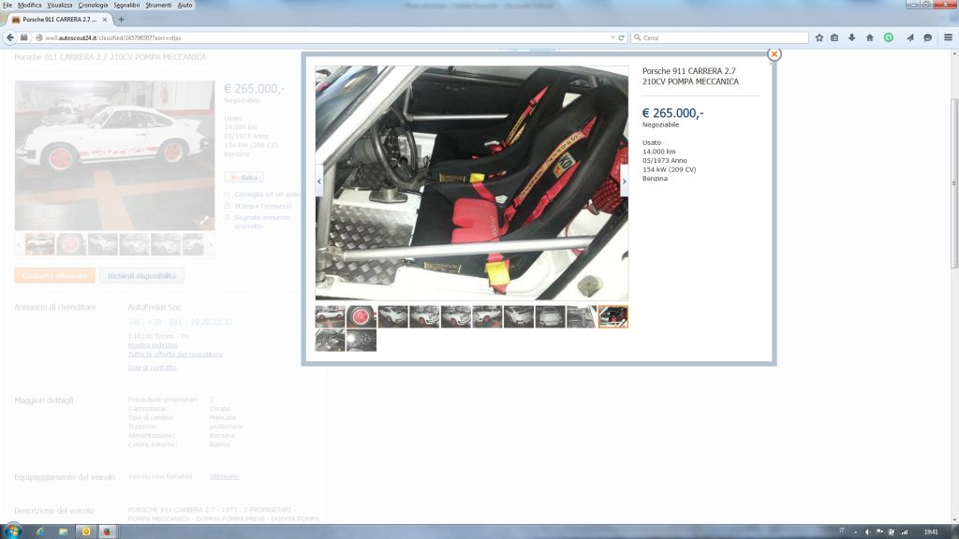Screen dimensions: 959x539
Task: Click the large racing seat interior photo
Action: pyautogui.click(x=472, y=182)
